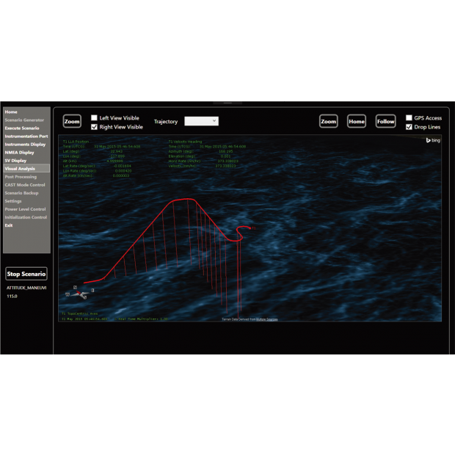Click the Home view button above the map
This screenshot has height=455, width=455.
point(357,122)
